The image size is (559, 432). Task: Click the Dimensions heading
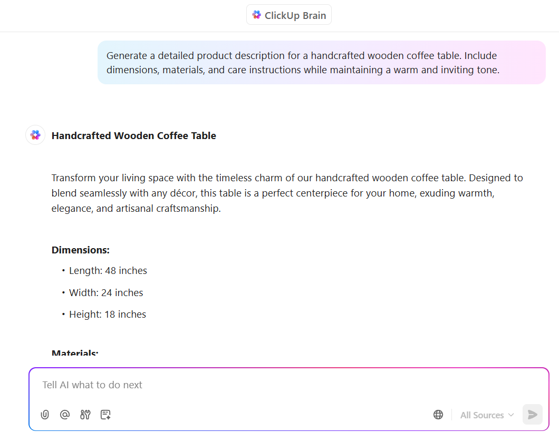click(x=81, y=250)
